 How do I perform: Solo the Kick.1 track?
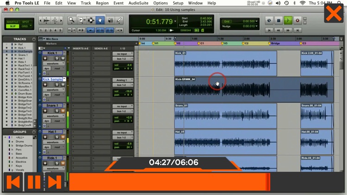57,58
